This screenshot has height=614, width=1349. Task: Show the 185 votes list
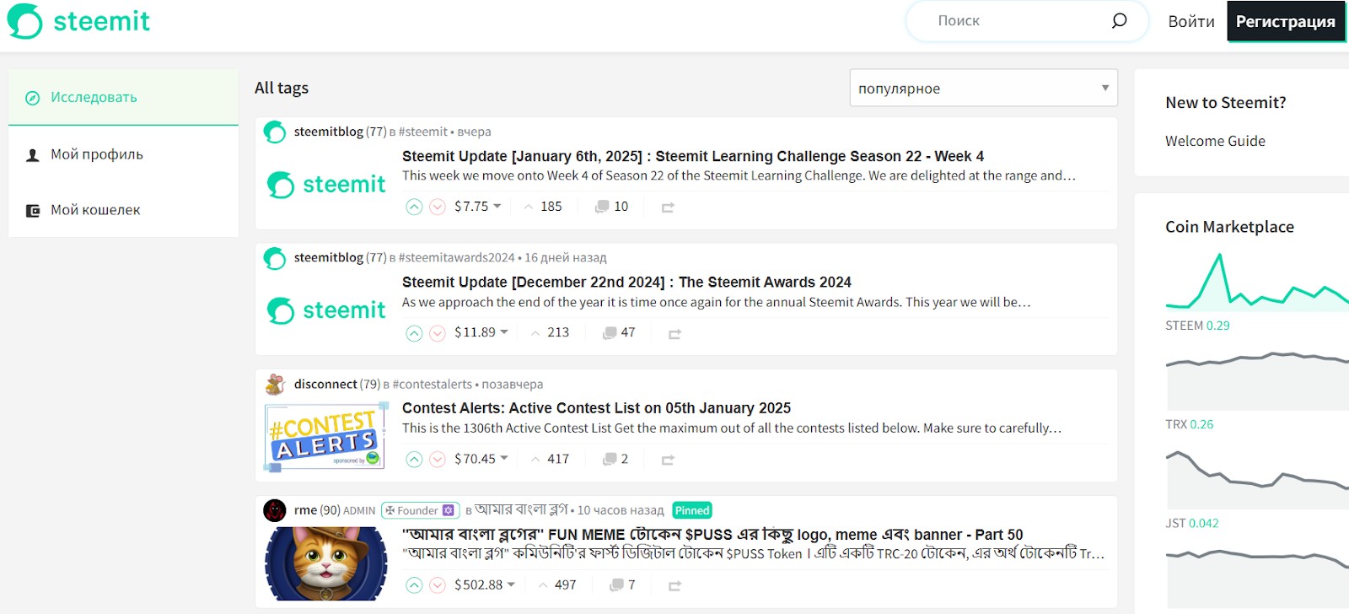coord(542,207)
